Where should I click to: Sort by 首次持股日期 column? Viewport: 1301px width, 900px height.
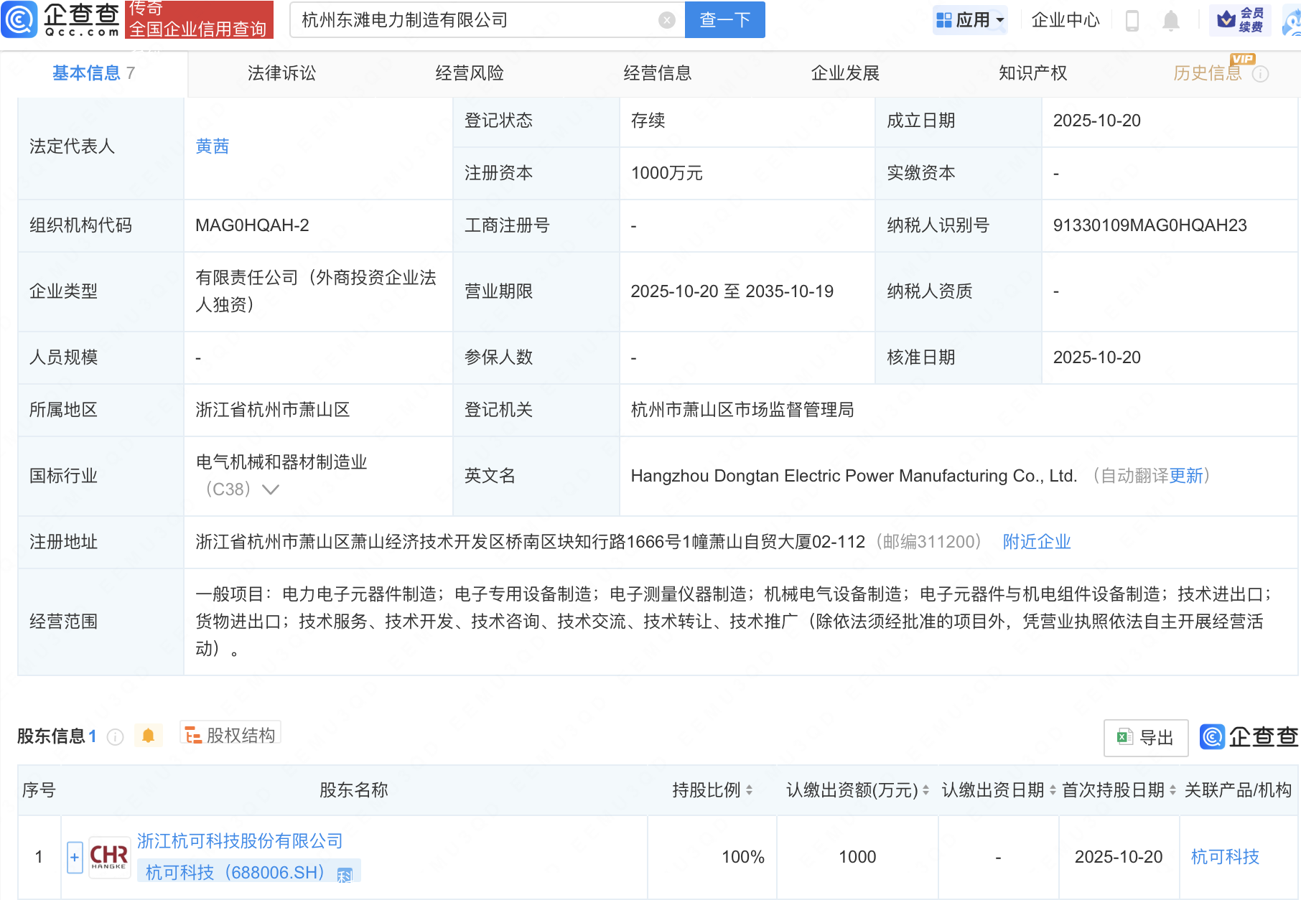(x=1172, y=790)
